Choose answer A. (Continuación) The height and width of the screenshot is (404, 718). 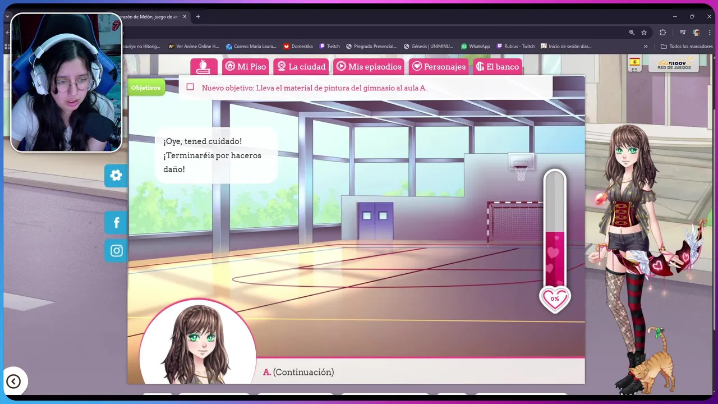(x=298, y=372)
